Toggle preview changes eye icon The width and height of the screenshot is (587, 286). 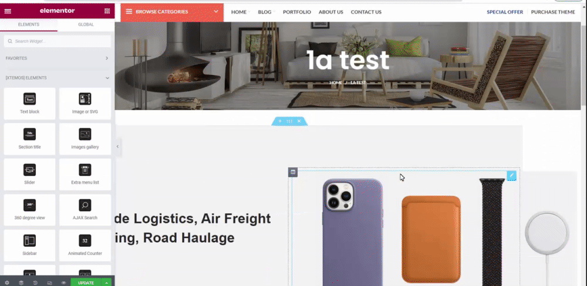pos(63,283)
